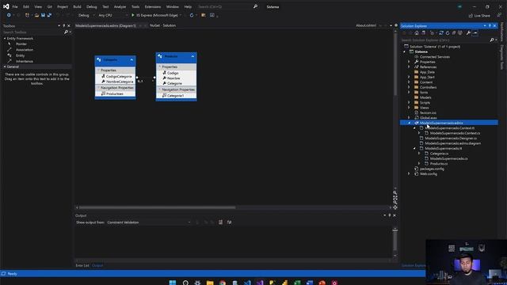Screen dimensions: 507x285
Task: Expand the Controllers folder arrow
Action: tap(409, 87)
